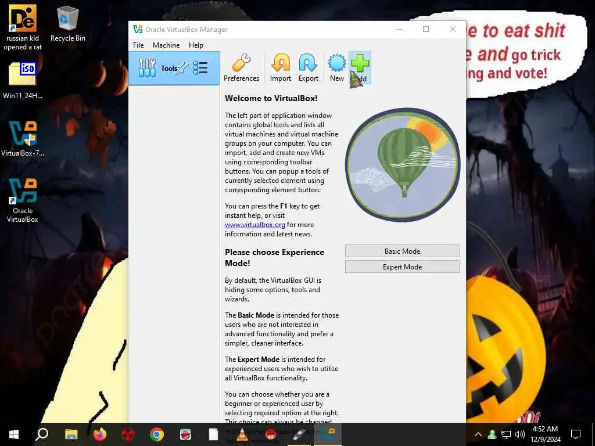Create a New virtual machine
Screen dimensions: 595x446
coord(336,68)
